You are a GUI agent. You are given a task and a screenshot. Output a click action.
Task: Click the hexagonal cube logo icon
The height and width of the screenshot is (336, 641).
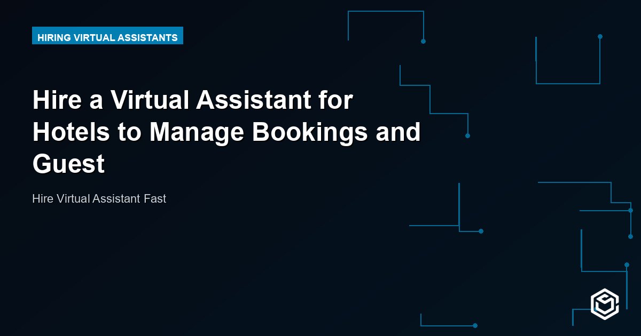click(x=605, y=305)
